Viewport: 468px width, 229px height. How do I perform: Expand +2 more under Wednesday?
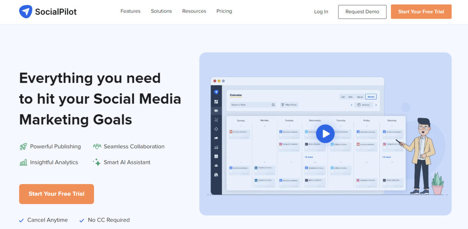309,157
